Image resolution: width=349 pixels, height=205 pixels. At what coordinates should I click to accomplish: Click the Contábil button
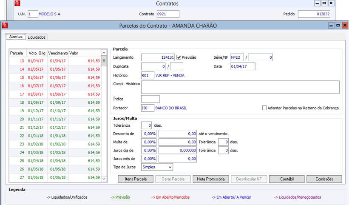coord(287,179)
